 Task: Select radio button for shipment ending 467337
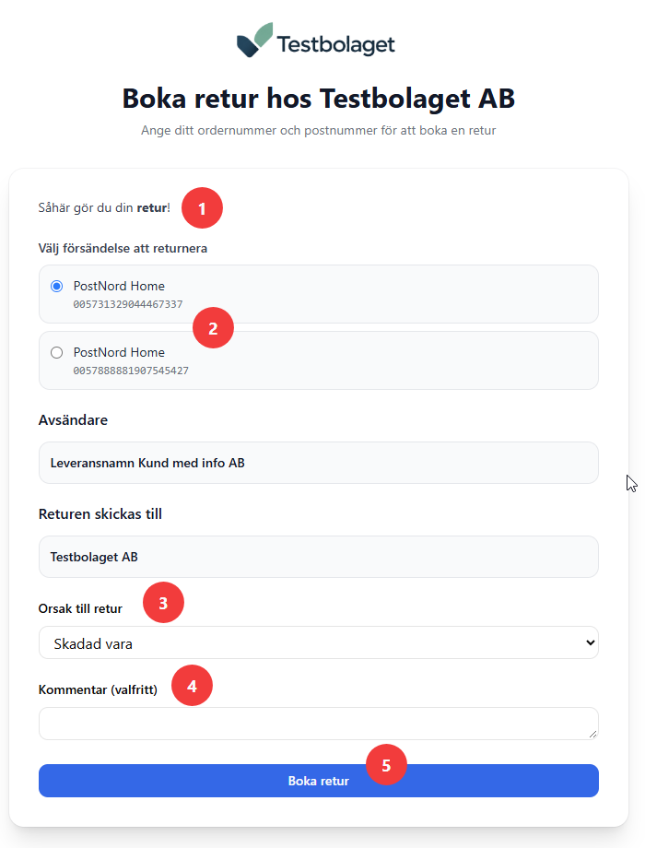[57, 286]
